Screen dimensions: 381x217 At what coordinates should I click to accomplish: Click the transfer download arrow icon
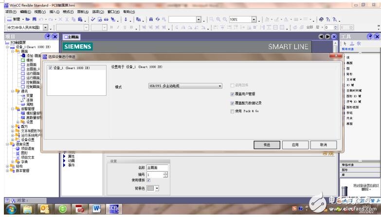[126, 19]
